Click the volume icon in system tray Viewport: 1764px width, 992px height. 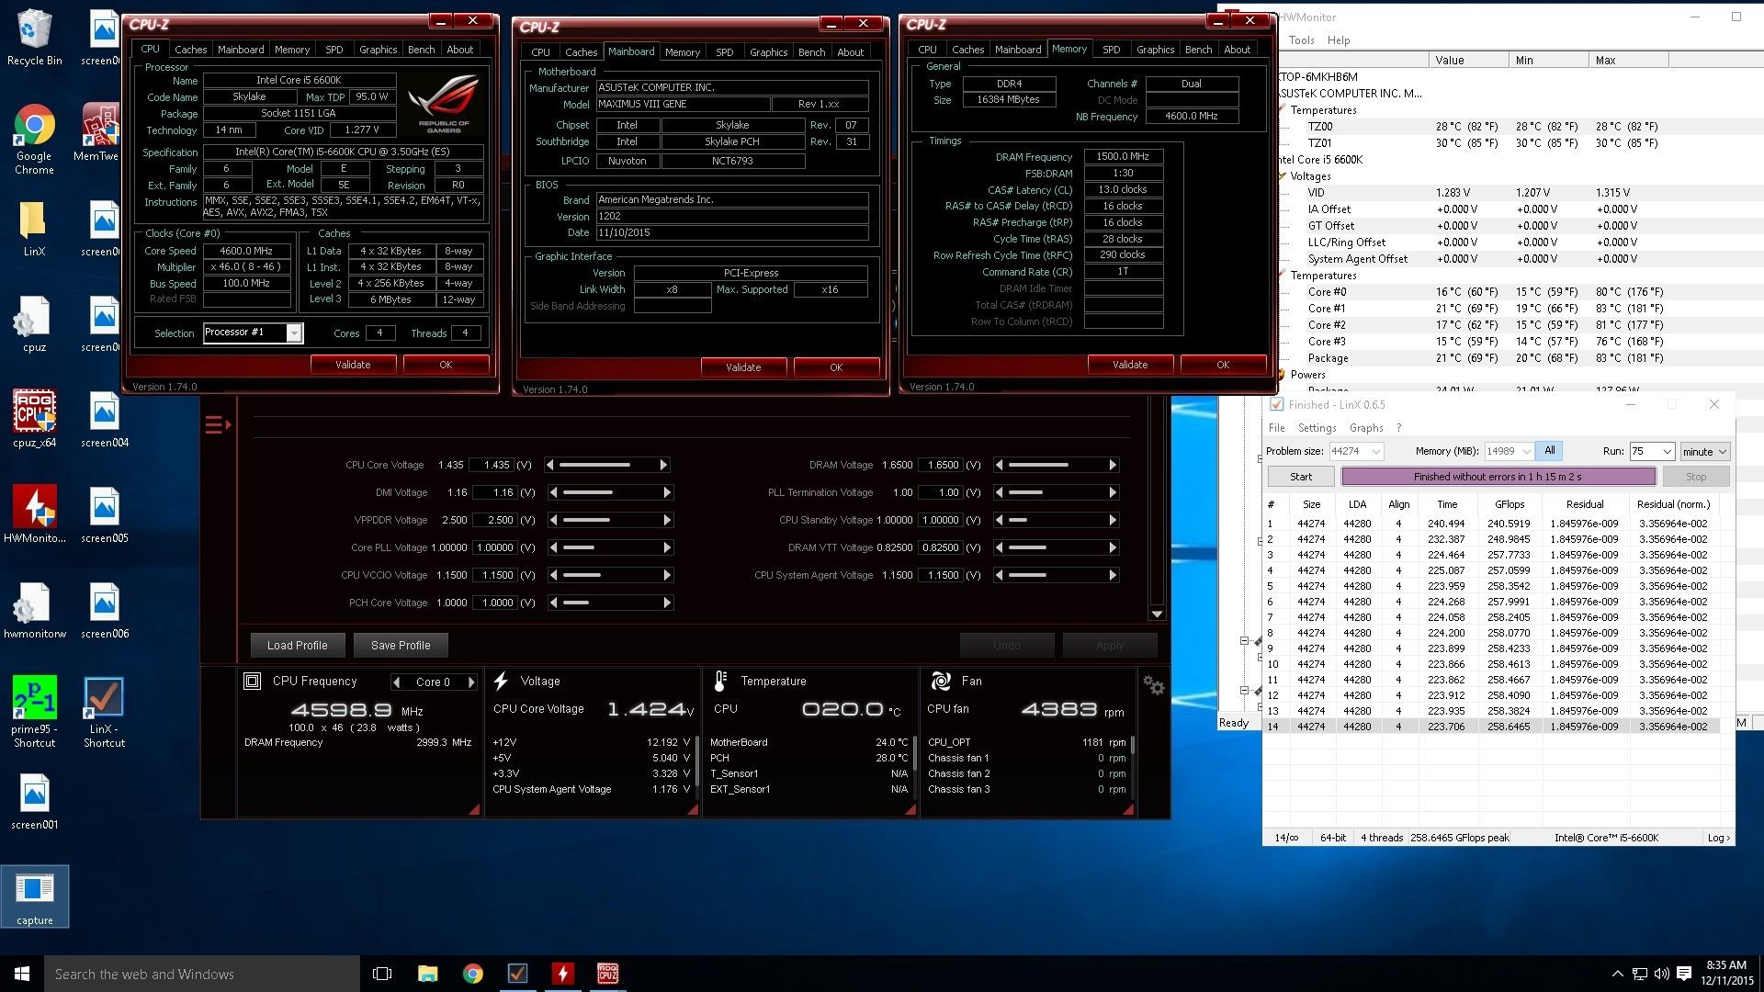point(1661,974)
